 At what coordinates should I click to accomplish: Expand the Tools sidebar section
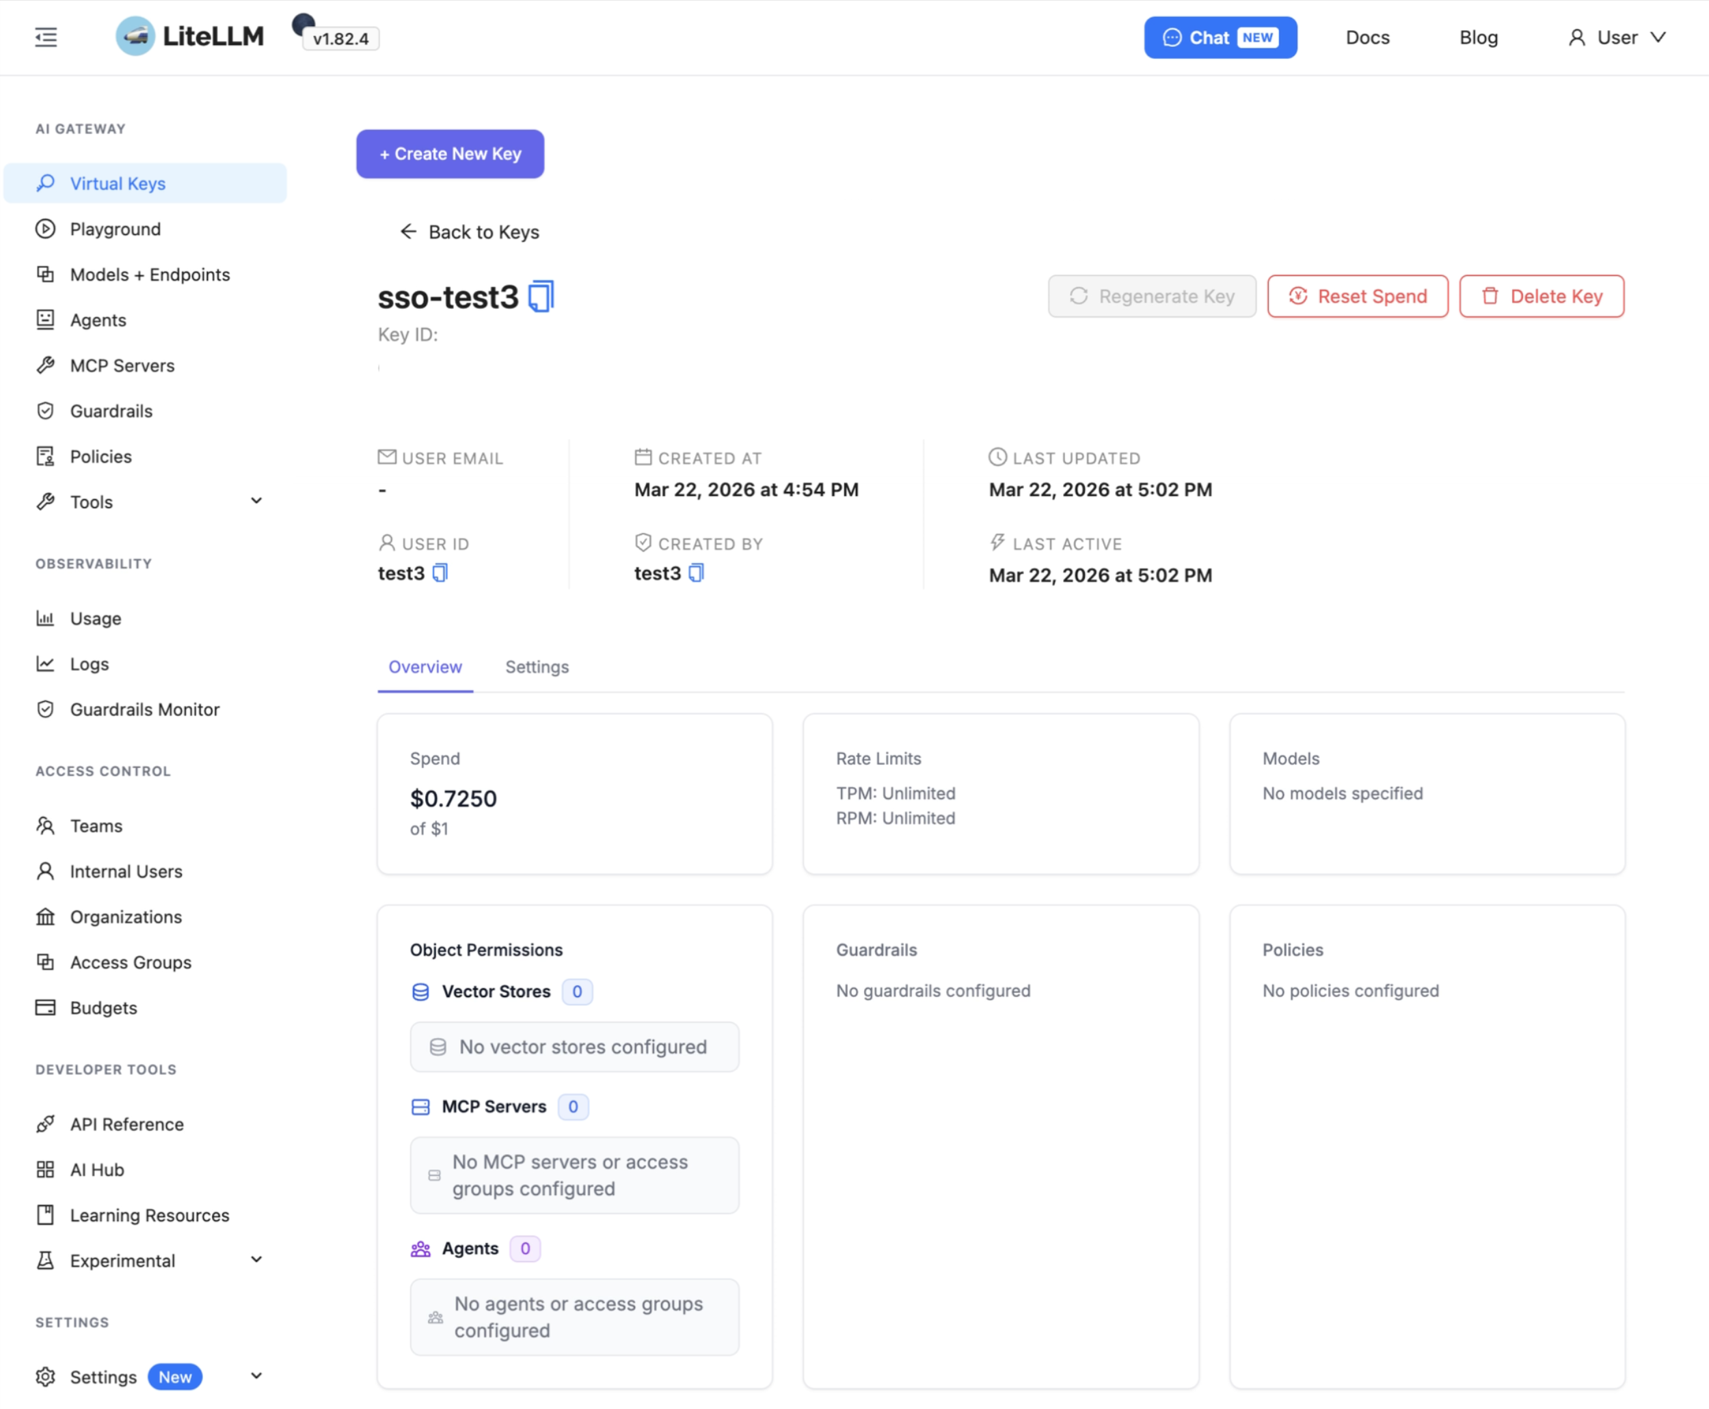tap(256, 501)
